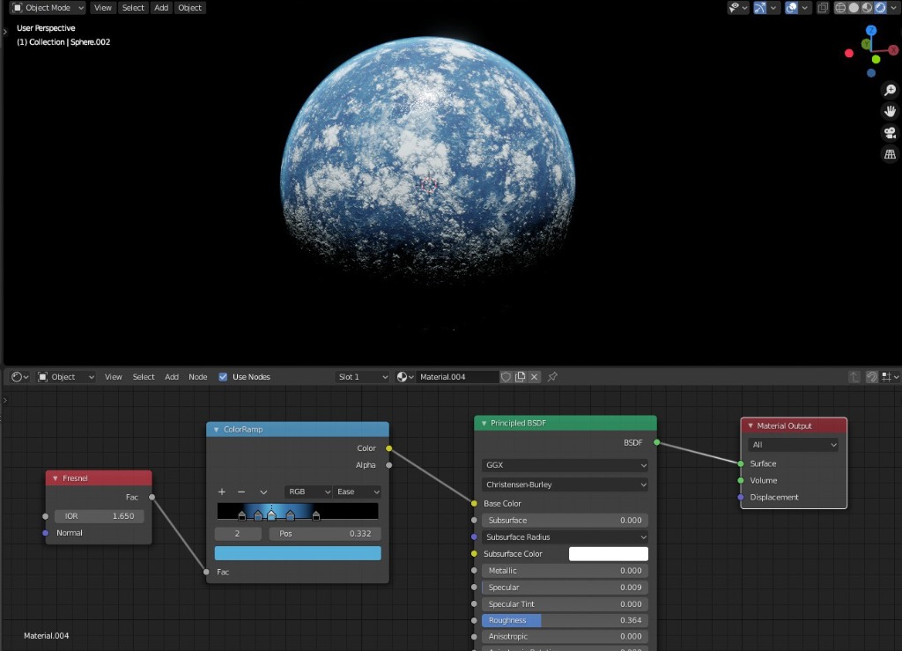Screen dimensions: 902x651
Task: Toggle the Use Nodes checkbox
Action: pos(223,377)
